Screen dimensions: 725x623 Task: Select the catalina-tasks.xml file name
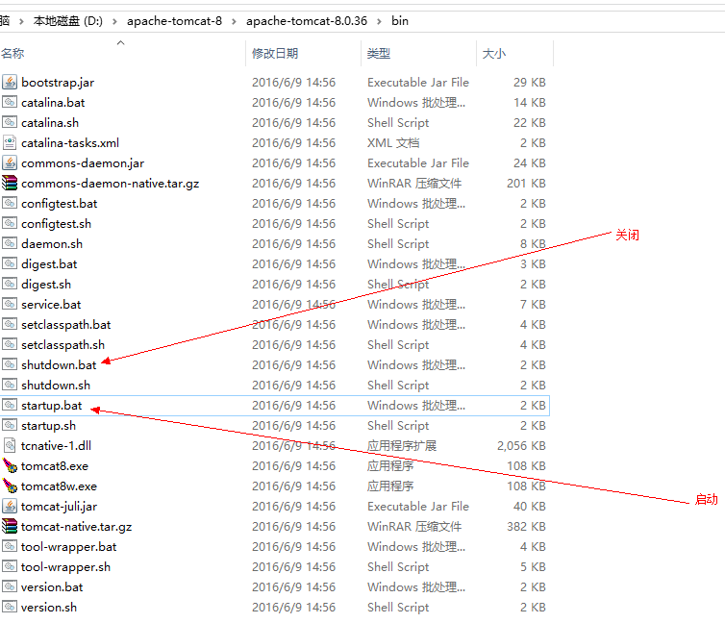tap(70, 143)
